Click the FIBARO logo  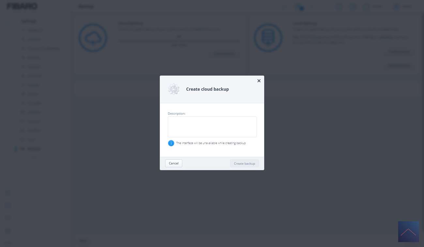(22, 6)
